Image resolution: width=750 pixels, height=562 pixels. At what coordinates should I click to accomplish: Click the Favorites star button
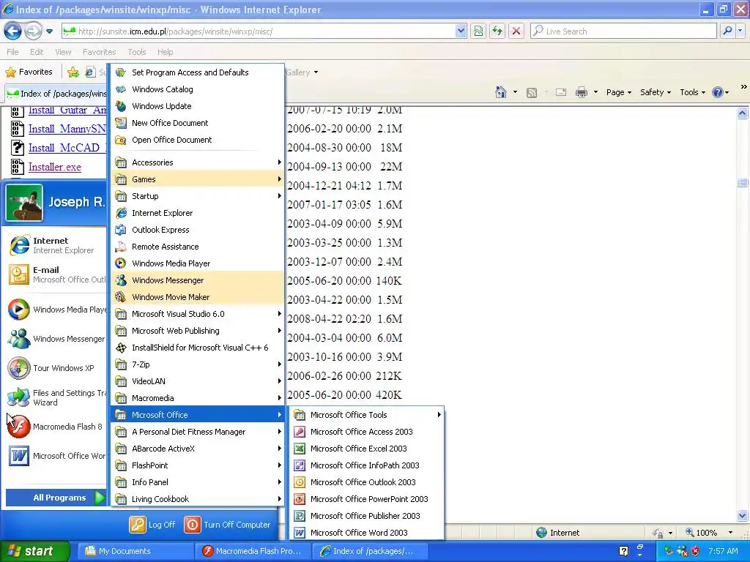click(29, 72)
